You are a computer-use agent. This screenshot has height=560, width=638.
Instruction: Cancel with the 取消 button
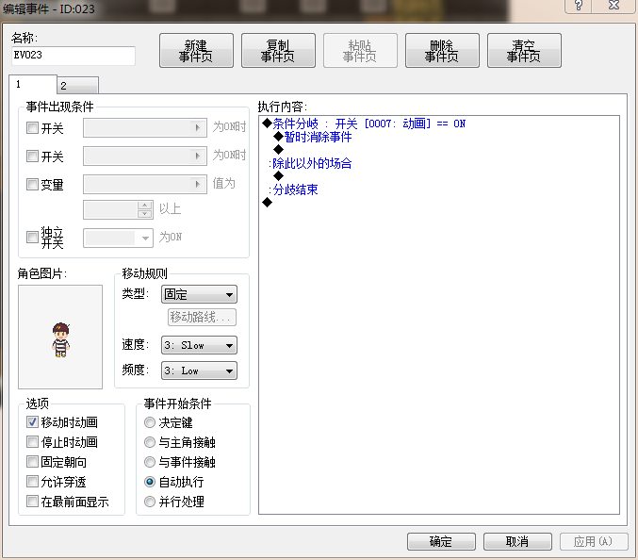pos(517,542)
